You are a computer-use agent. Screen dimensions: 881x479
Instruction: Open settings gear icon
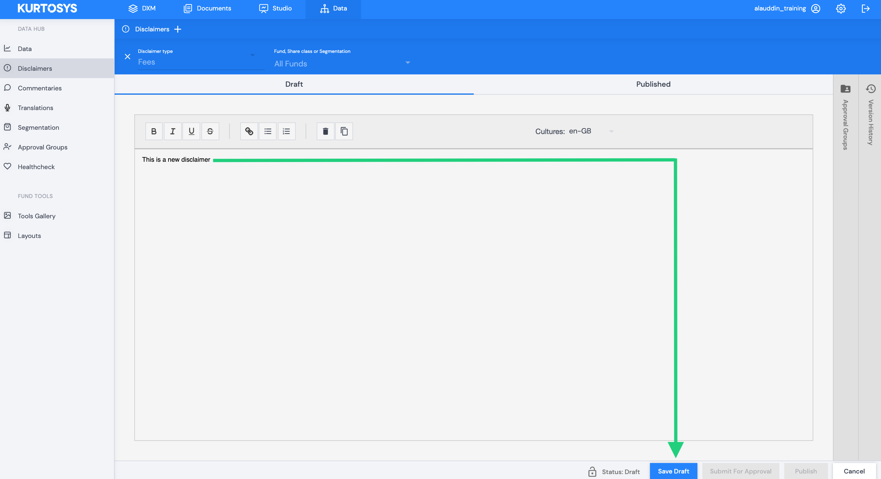click(841, 9)
